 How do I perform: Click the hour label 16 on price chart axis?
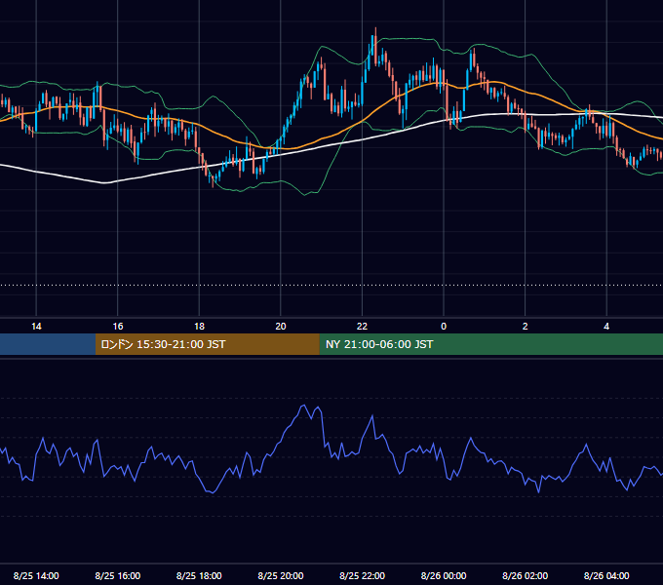(118, 327)
